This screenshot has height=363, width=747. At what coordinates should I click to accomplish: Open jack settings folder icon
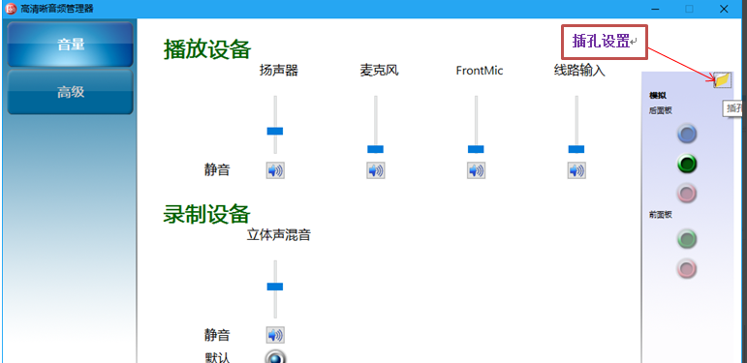722,80
